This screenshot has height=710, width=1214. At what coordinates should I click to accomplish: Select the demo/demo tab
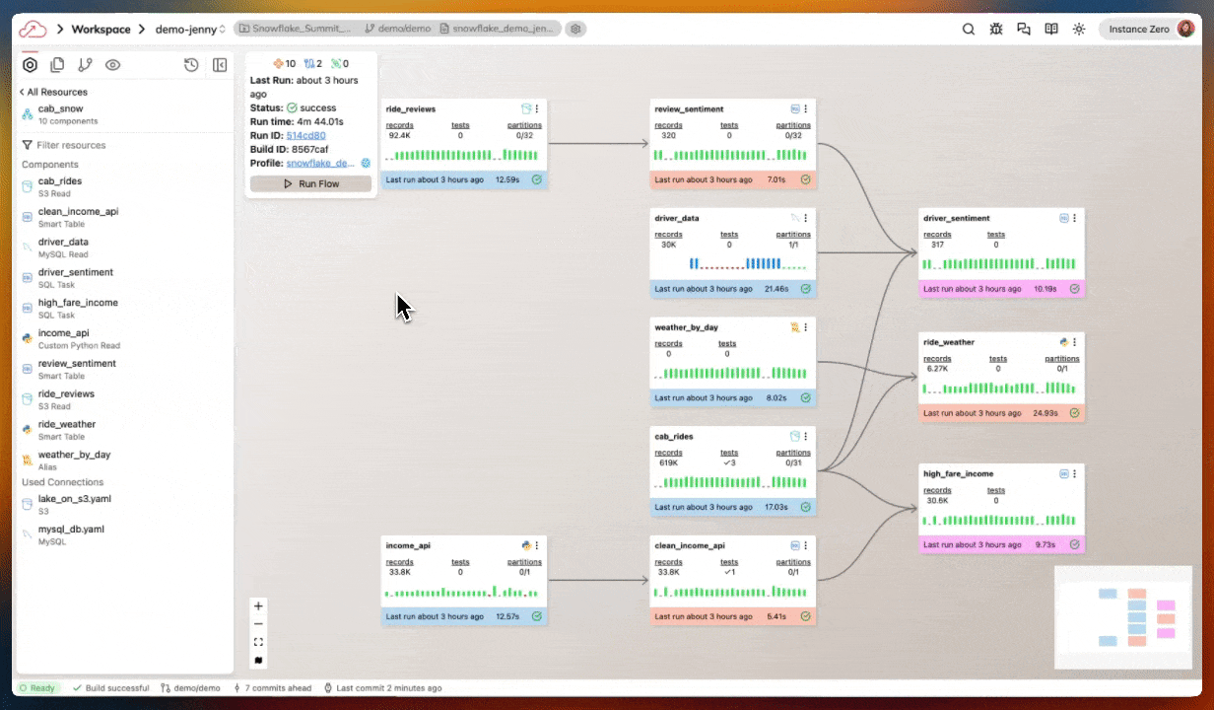(x=407, y=29)
